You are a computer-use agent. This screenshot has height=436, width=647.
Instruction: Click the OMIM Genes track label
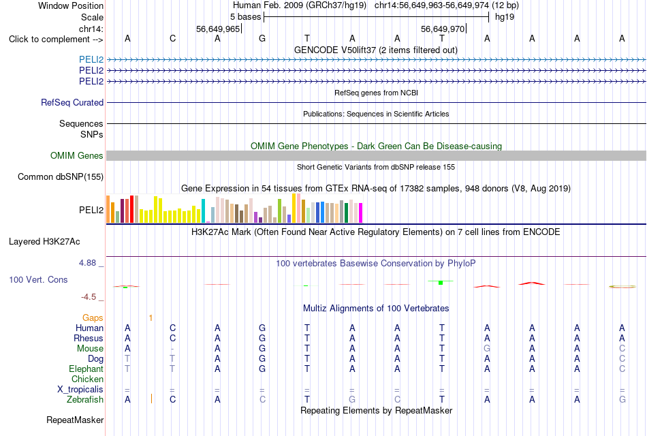(77, 155)
